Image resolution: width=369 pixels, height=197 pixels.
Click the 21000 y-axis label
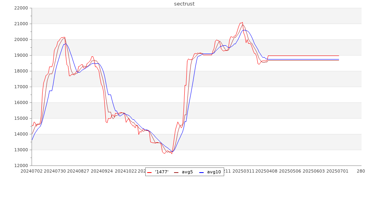21,24
